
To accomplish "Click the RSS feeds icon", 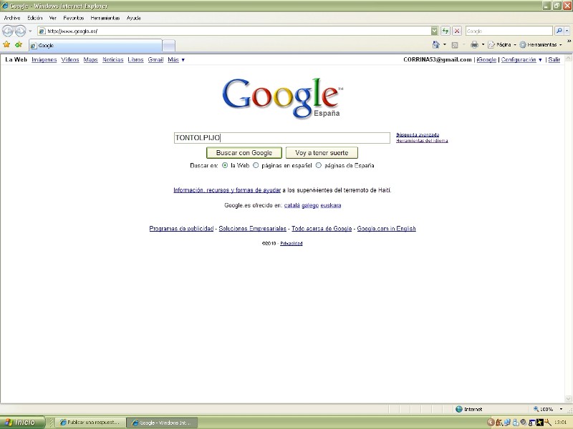I will pos(455,45).
